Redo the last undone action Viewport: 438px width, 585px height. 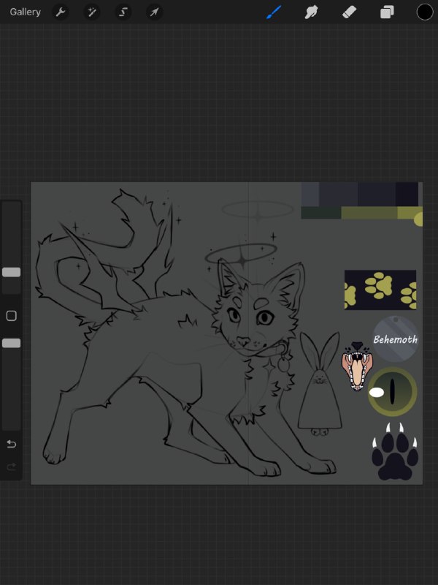(12, 467)
